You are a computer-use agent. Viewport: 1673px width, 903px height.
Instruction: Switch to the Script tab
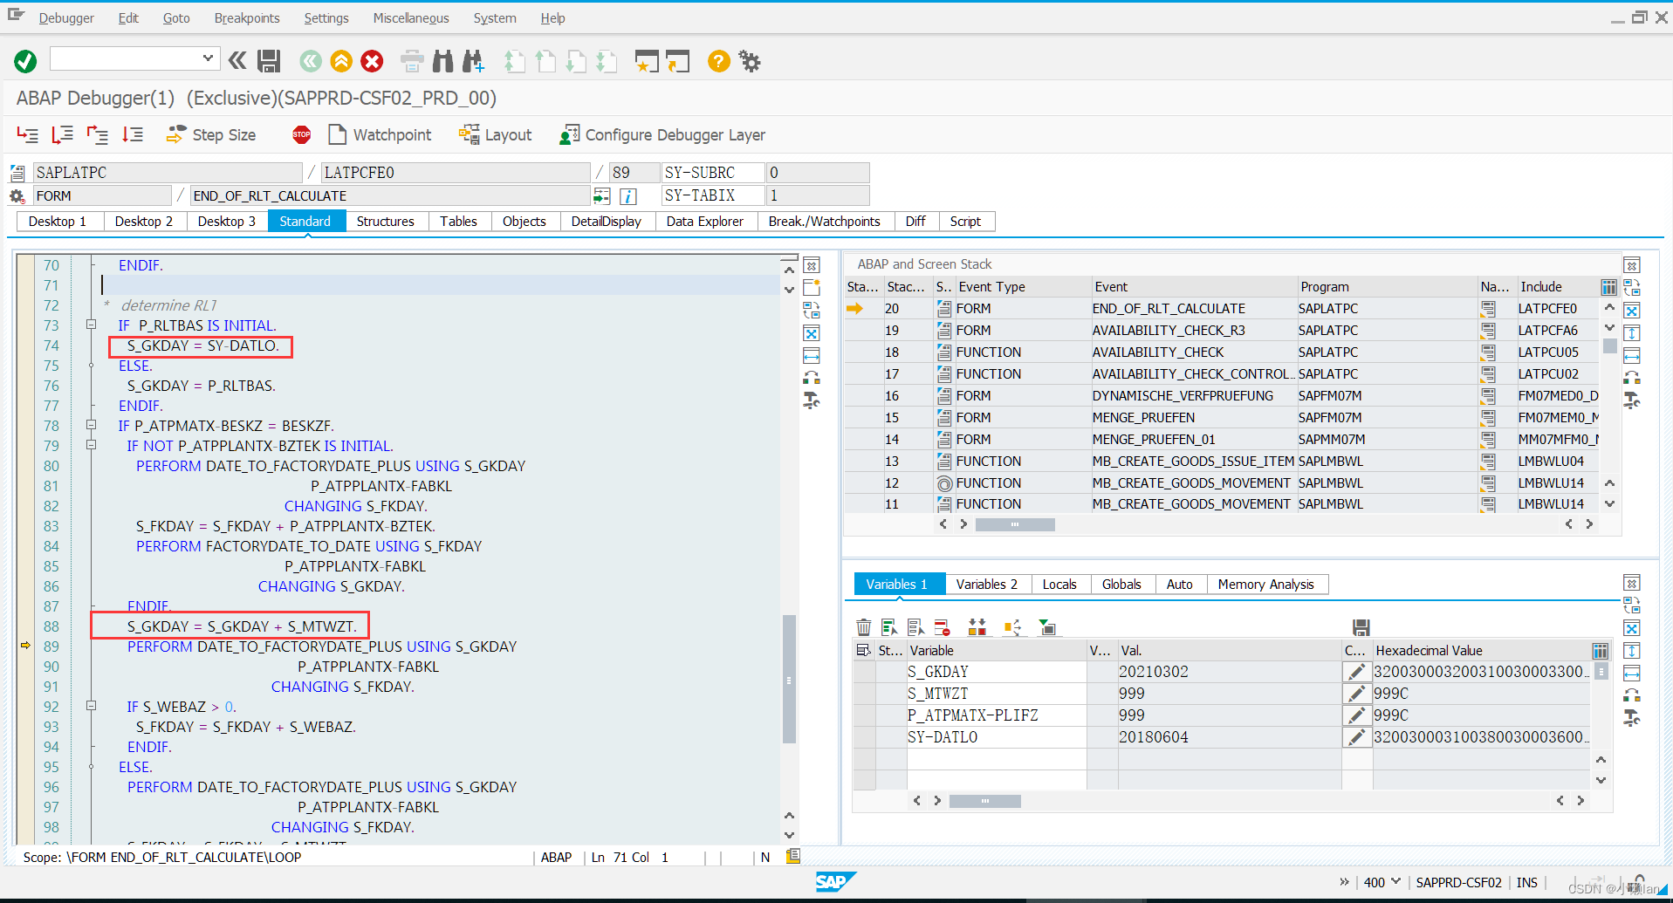(x=965, y=222)
